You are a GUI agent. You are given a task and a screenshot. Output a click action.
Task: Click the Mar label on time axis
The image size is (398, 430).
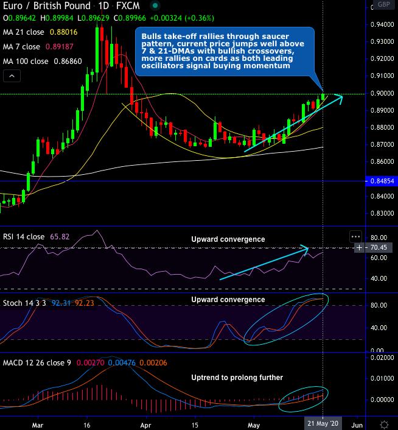coord(38,425)
